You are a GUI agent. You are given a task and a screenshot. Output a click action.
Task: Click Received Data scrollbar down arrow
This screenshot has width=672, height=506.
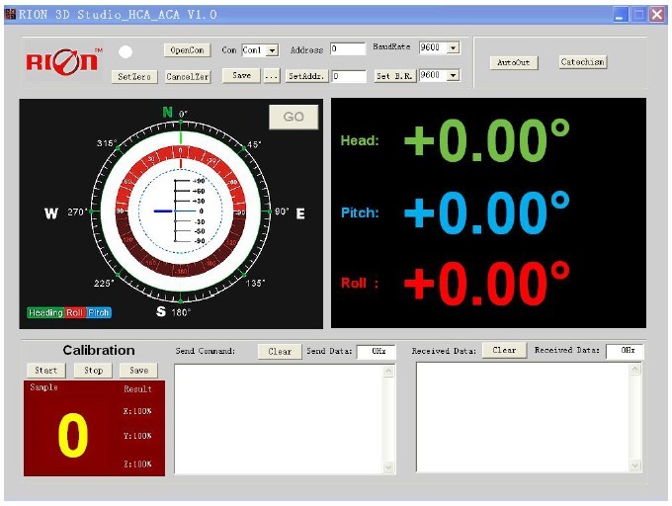coord(635,465)
